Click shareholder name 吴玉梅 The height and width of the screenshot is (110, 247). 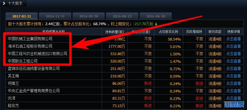pos(14,76)
